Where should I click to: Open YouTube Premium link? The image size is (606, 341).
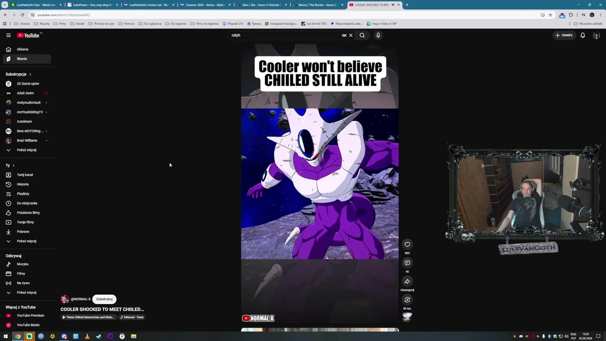tap(27, 315)
